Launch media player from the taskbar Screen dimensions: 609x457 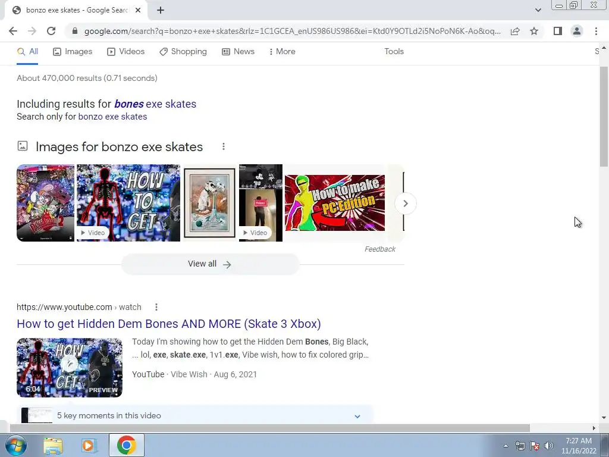(89, 445)
